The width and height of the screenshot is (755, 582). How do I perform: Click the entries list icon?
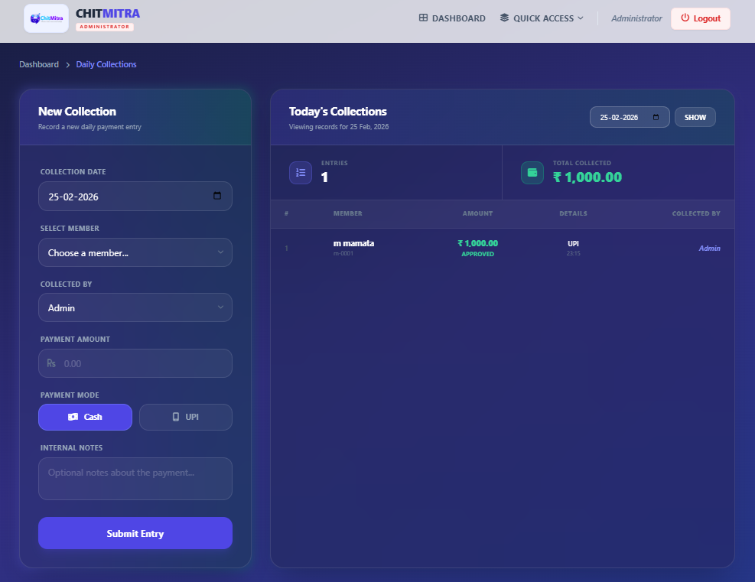pos(301,173)
